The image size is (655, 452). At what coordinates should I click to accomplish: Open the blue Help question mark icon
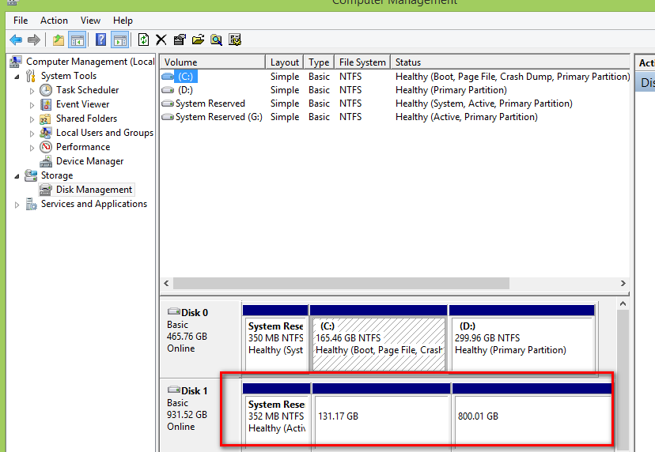click(x=100, y=40)
